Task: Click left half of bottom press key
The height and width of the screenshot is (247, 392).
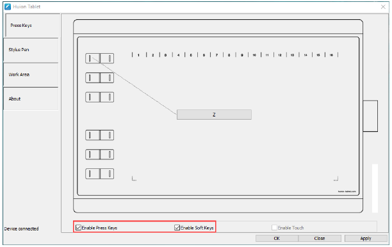Action: pyautogui.click(x=93, y=174)
